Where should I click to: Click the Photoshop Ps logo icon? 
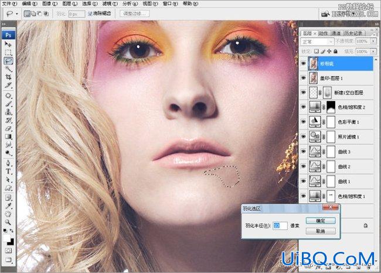tap(8, 35)
